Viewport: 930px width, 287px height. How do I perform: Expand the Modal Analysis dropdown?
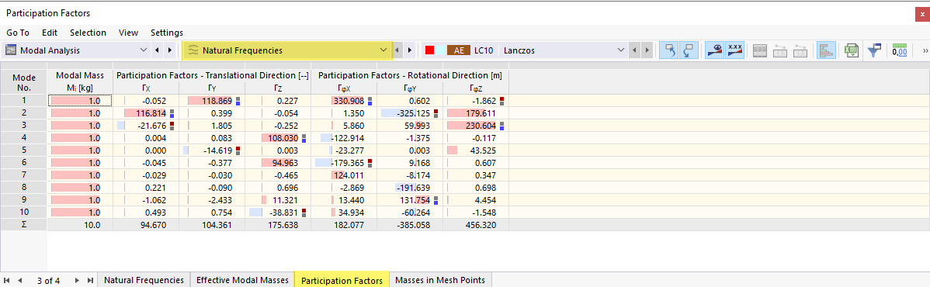[144, 50]
